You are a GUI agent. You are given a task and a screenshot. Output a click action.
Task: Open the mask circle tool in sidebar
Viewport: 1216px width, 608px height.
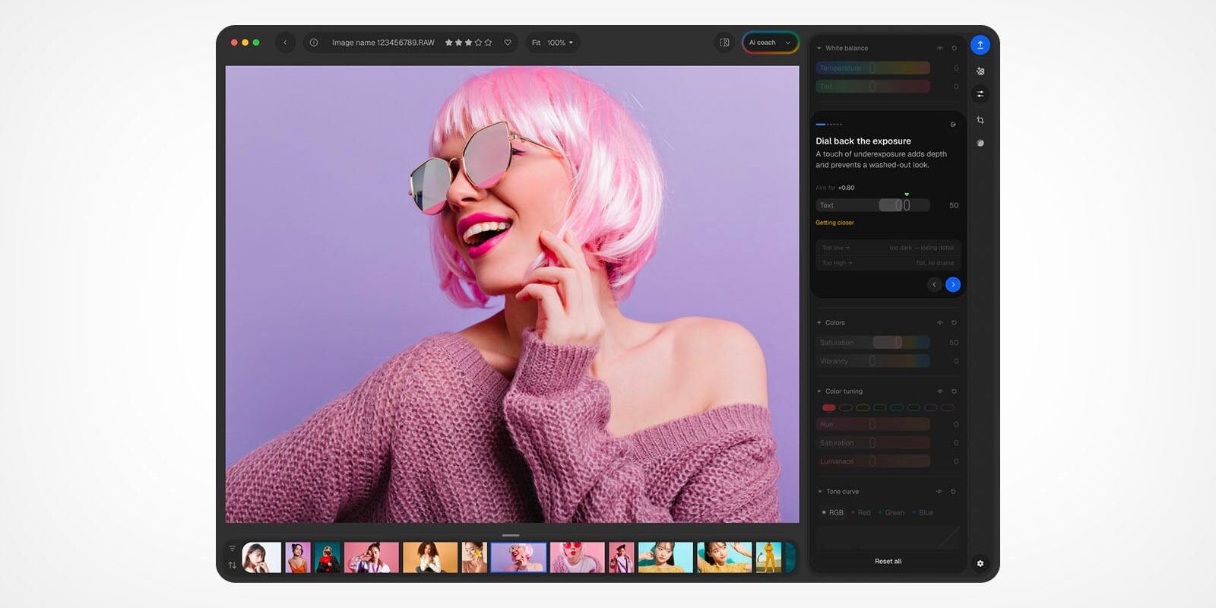coord(980,143)
